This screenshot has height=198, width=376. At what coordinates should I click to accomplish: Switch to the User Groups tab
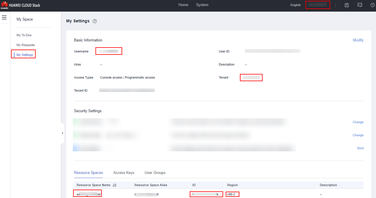[155, 172]
